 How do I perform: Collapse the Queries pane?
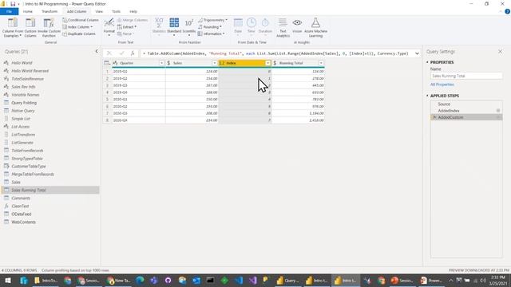tap(97, 51)
